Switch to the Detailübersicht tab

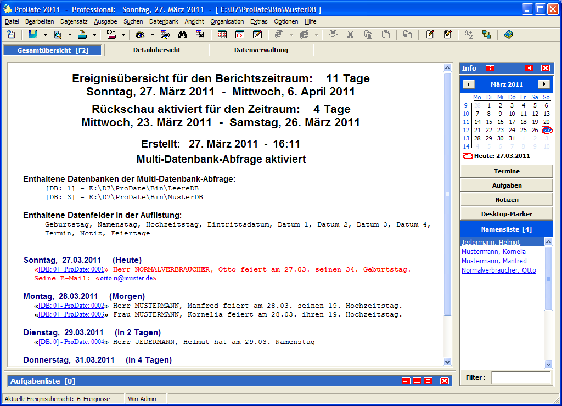tap(156, 50)
